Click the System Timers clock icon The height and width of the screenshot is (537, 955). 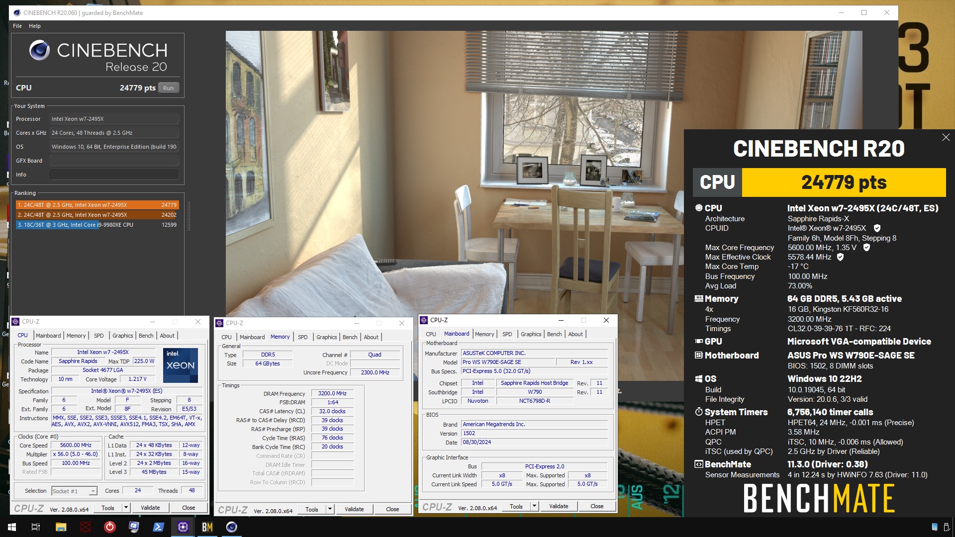click(699, 412)
